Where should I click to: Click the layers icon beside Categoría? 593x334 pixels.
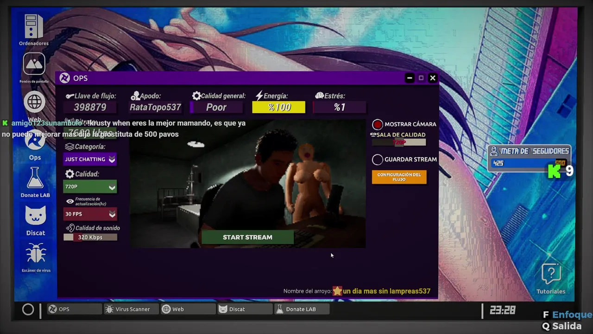(69, 147)
